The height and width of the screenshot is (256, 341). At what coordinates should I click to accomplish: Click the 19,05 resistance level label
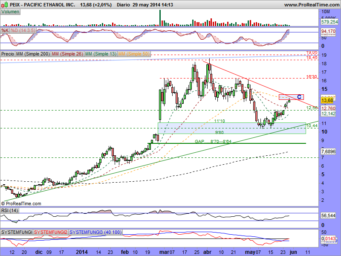pos(312,52)
